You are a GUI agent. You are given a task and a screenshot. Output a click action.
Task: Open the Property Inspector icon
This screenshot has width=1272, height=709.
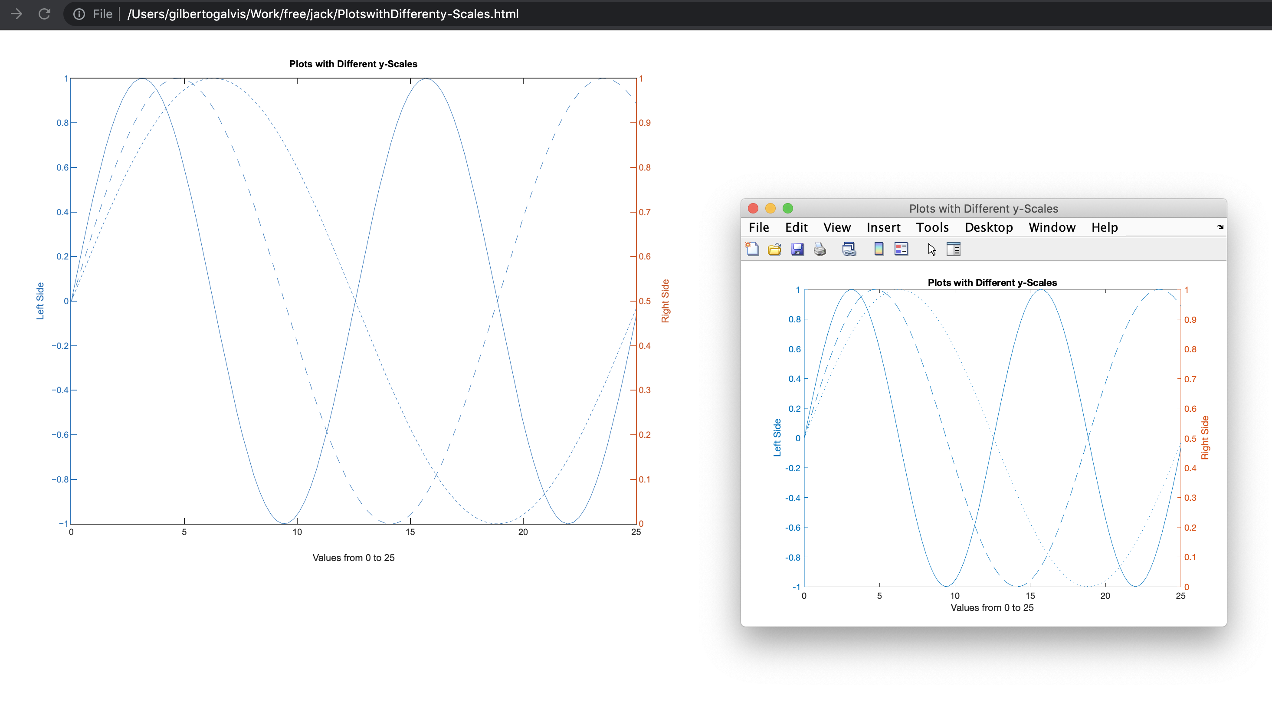coord(954,249)
